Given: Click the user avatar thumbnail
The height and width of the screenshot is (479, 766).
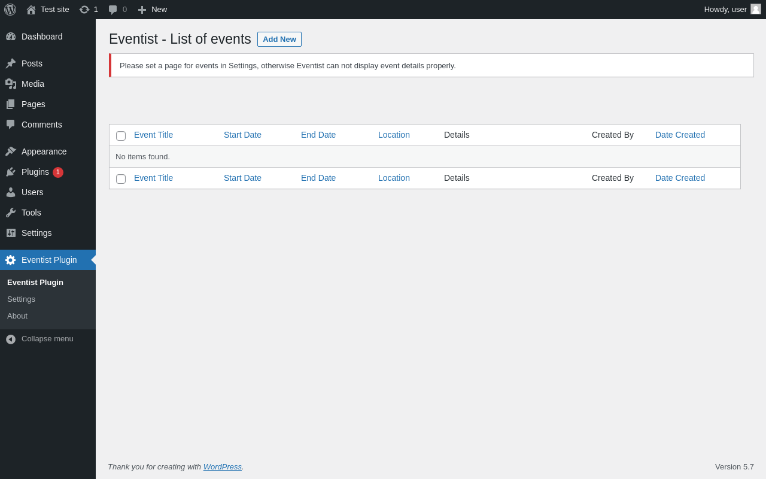Looking at the screenshot, I should point(756,9).
